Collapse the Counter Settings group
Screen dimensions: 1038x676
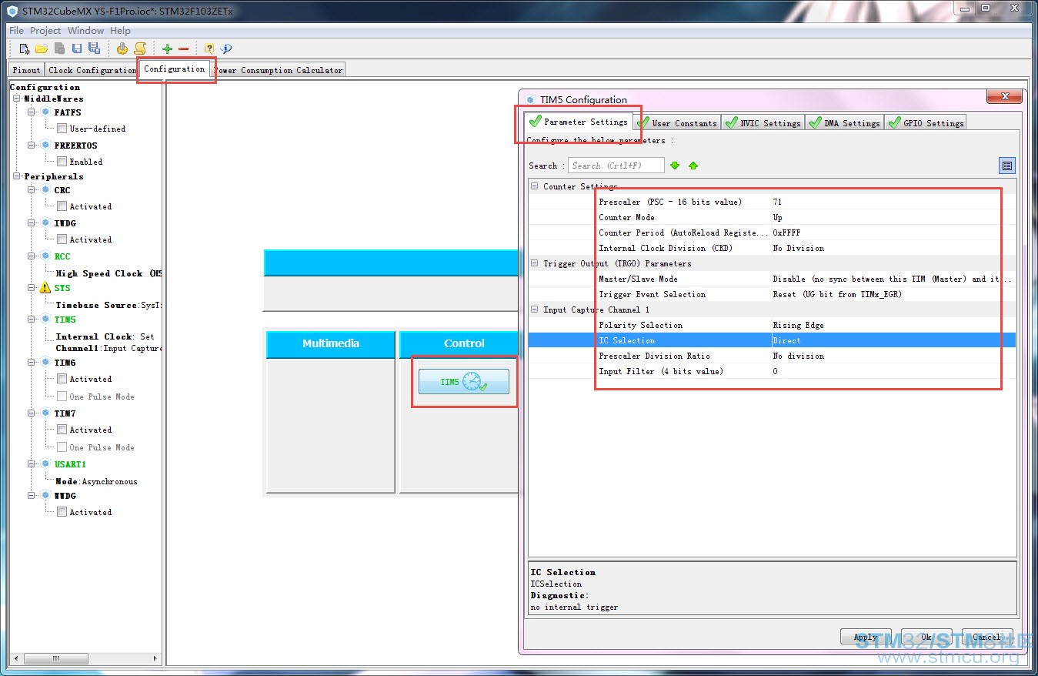coord(535,186)
